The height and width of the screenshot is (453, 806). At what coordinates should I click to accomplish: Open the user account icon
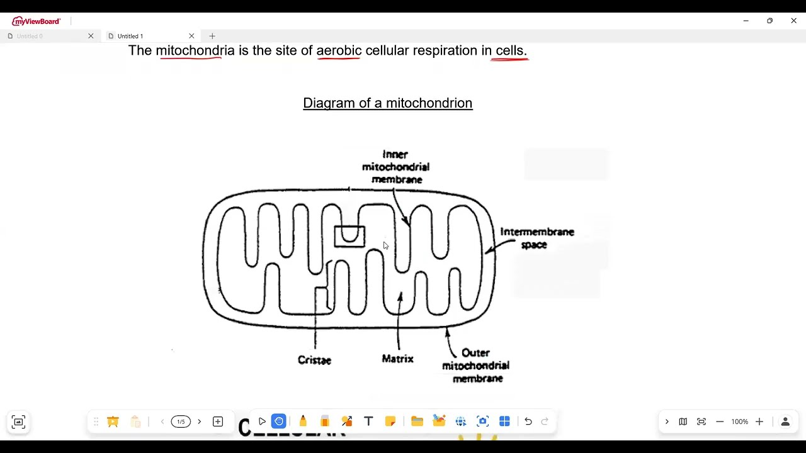tap(785, 422)
